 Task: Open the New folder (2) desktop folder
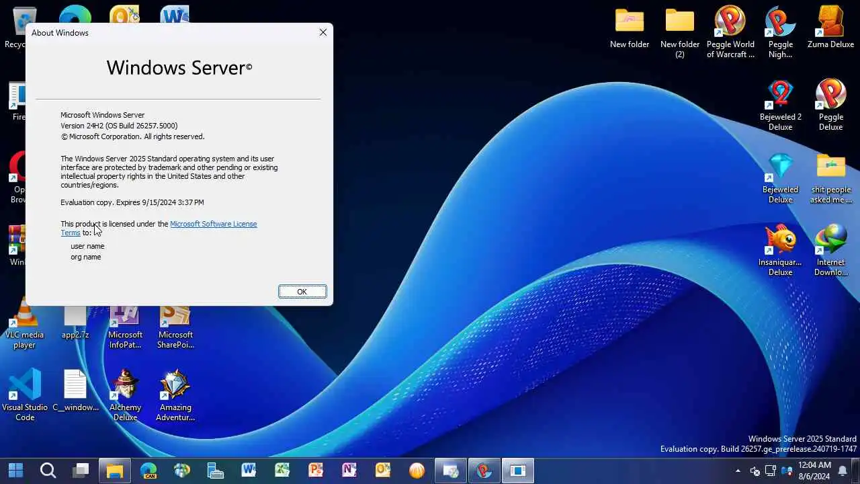pos(680,32)
